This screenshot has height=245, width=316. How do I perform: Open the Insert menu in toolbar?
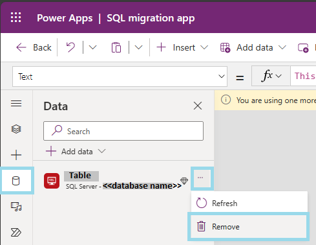[x=182, y=47]
